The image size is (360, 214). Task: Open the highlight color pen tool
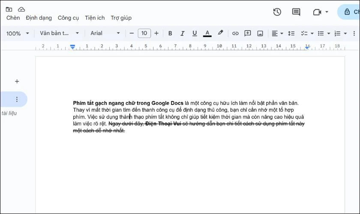220,33
